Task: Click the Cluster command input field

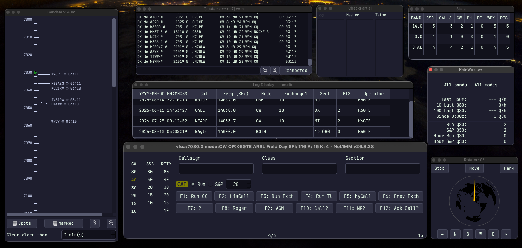Action: tap(198, 70)
